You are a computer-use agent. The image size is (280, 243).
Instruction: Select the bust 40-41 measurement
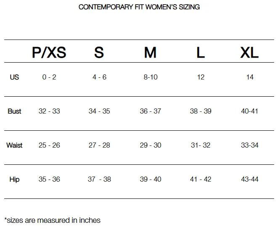pyautogui.click(x=249, y=111)
